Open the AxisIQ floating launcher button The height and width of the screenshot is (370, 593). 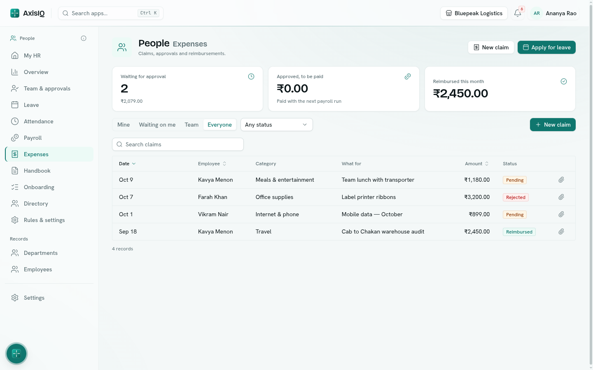point(16,354)
